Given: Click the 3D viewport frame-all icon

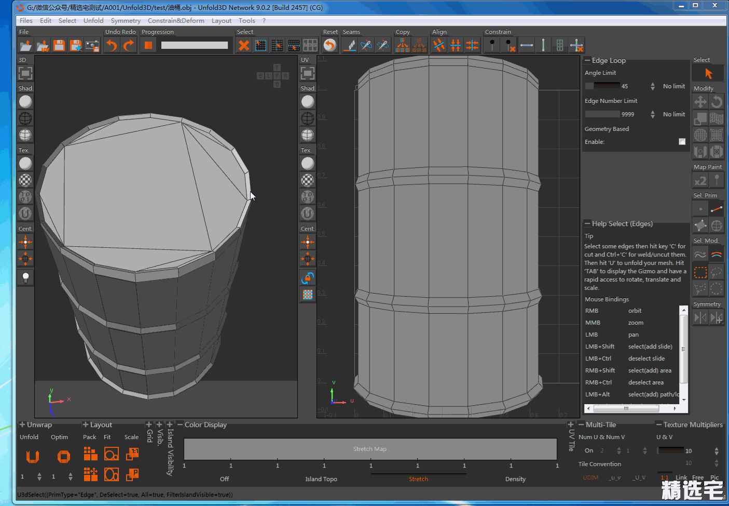Looking at the screenshot, I should [x=25, y=73].
